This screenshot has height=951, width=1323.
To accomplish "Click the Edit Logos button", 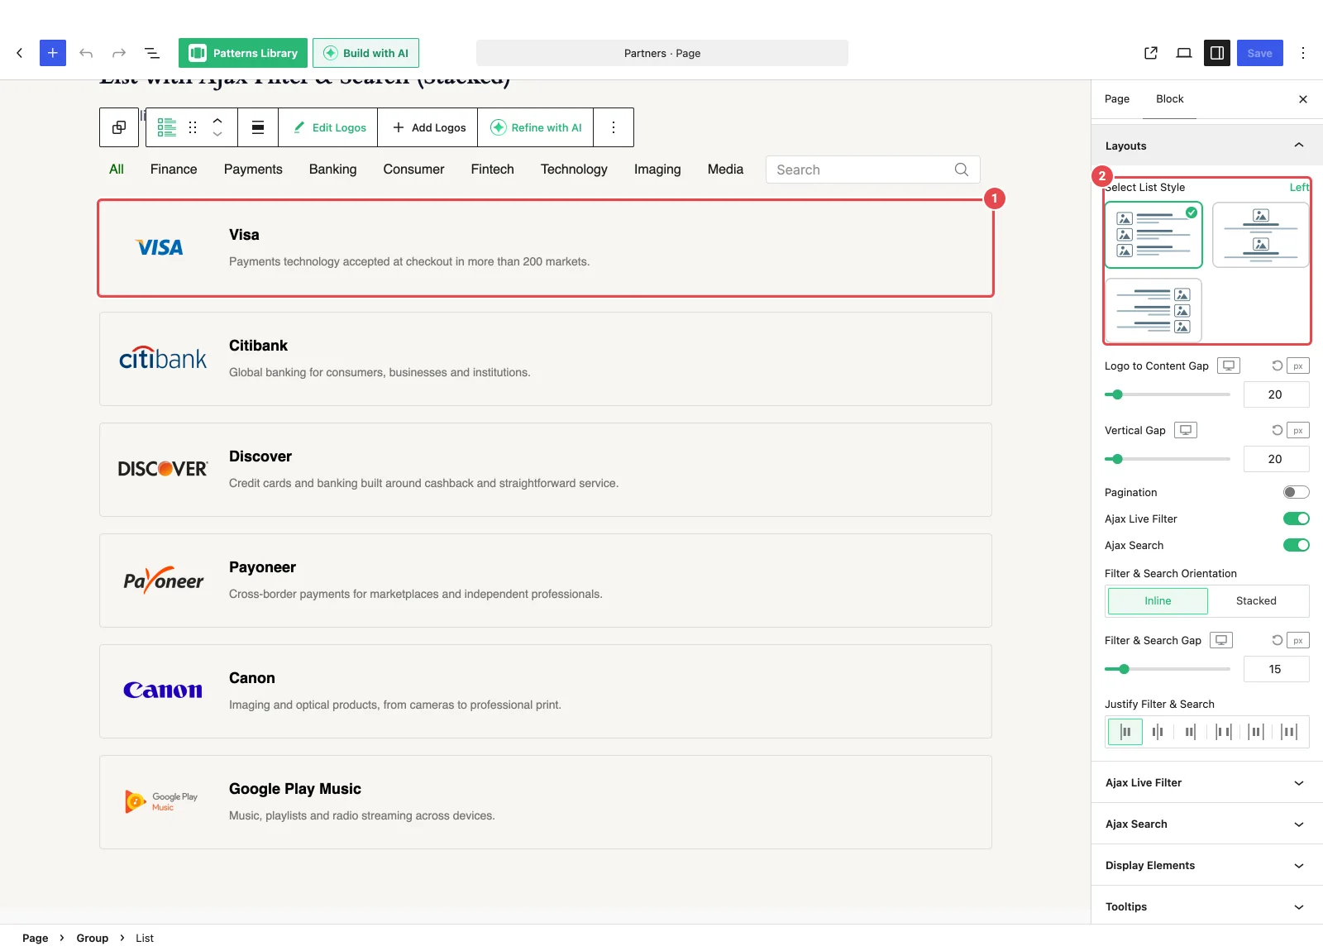I will [328, 127].
